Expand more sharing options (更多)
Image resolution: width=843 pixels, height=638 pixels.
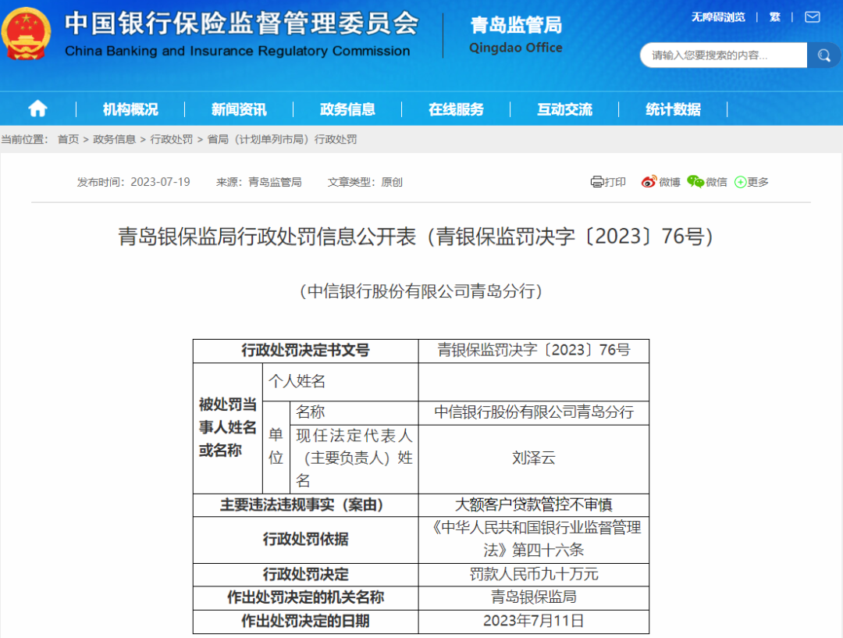[x=752, y=182]
